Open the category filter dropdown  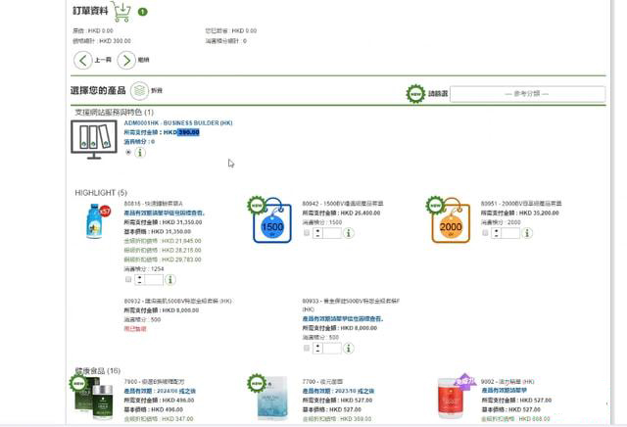527,93
